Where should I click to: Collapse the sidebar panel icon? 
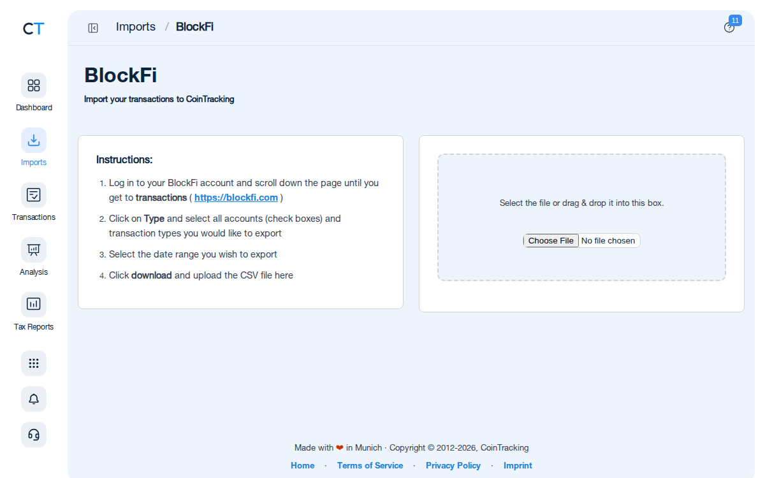[x=93, y=27]
